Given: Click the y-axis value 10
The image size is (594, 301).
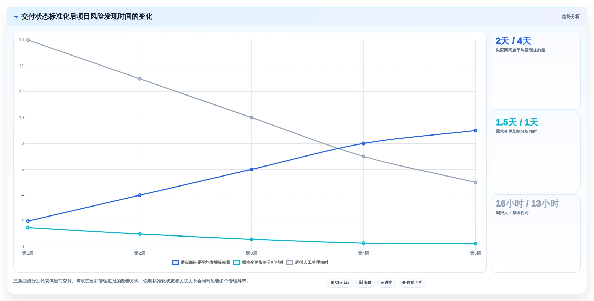Looking at the screenshot, I should (x=21, y=118).
